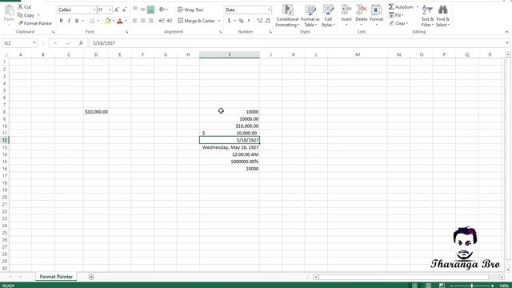Select column I header
Screen dimensions: 512x288
click(230, 54)
